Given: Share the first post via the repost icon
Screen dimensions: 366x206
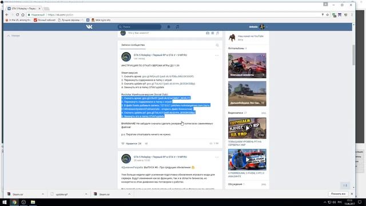Looking at the screenshot, I should (146, 144).
